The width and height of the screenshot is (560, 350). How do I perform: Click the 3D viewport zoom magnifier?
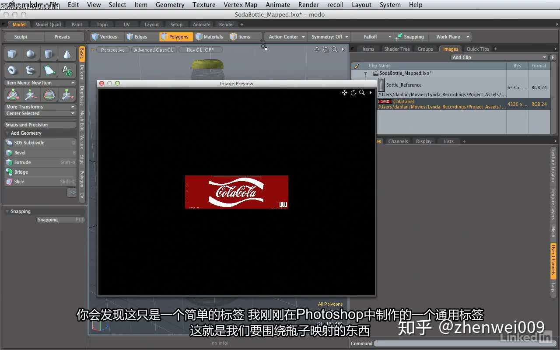pos(334,49)
